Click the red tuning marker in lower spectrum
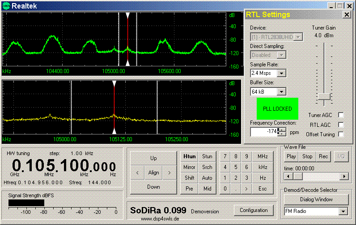356x225 pixels. click(x=114, y=108)
